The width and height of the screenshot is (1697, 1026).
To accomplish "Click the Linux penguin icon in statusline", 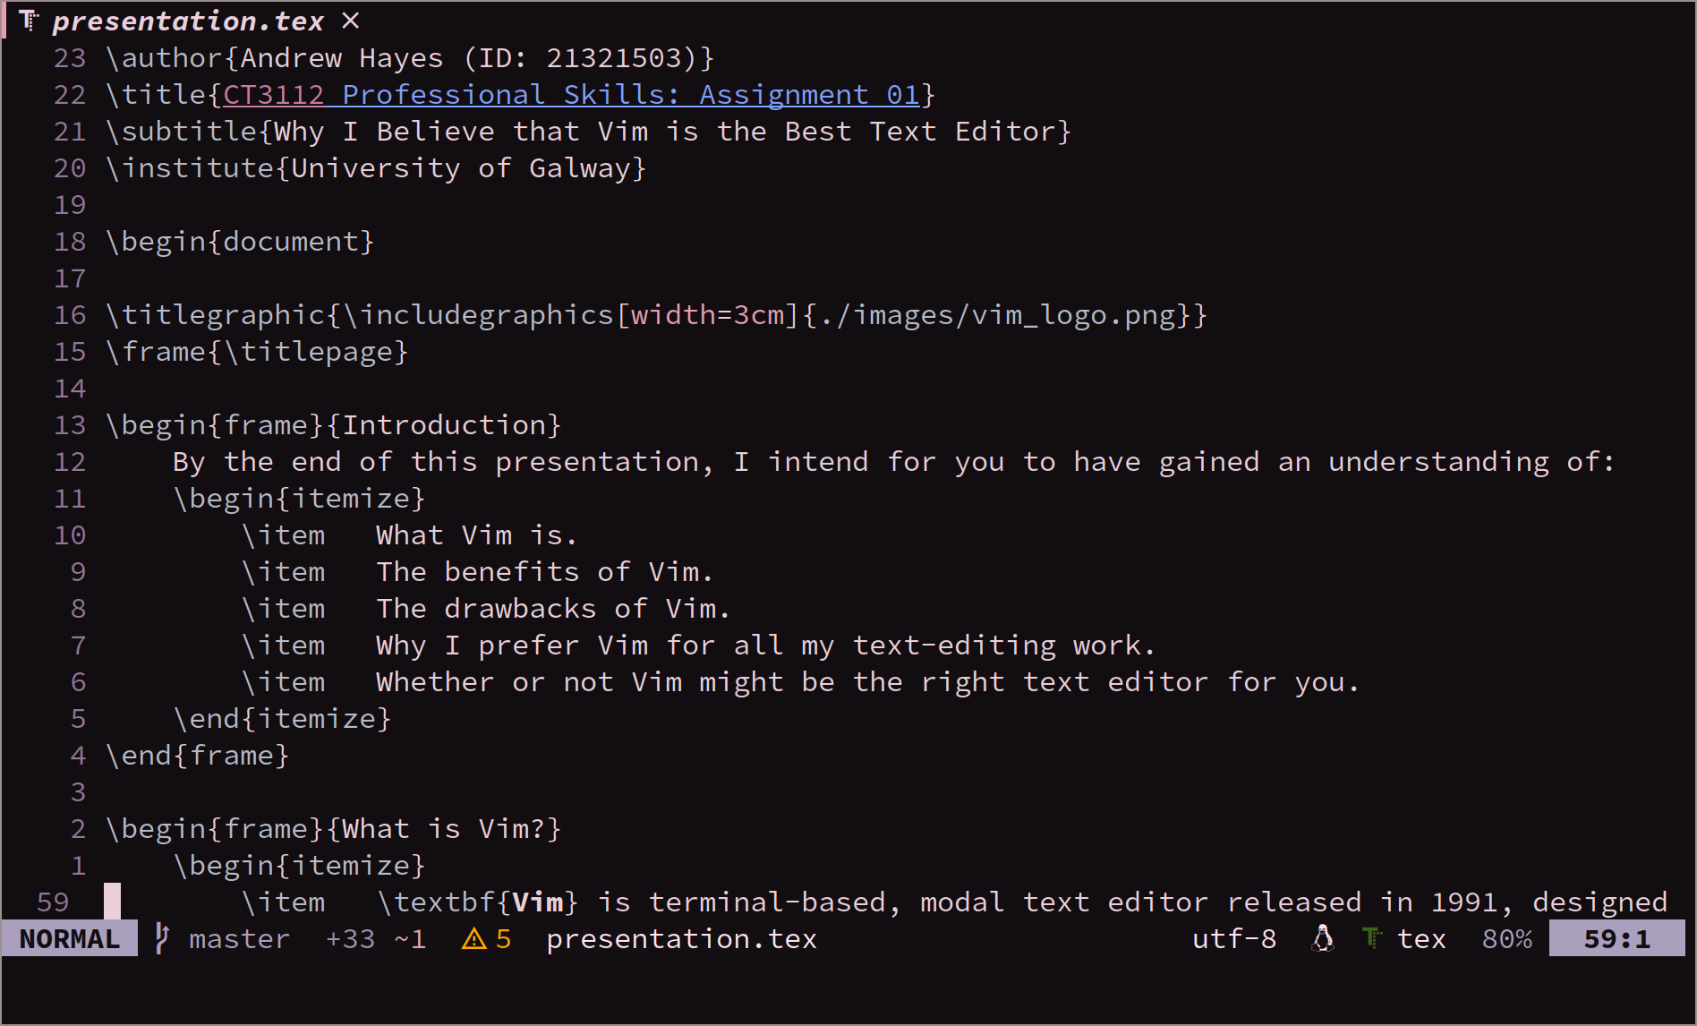I will tap(1323, 938).
